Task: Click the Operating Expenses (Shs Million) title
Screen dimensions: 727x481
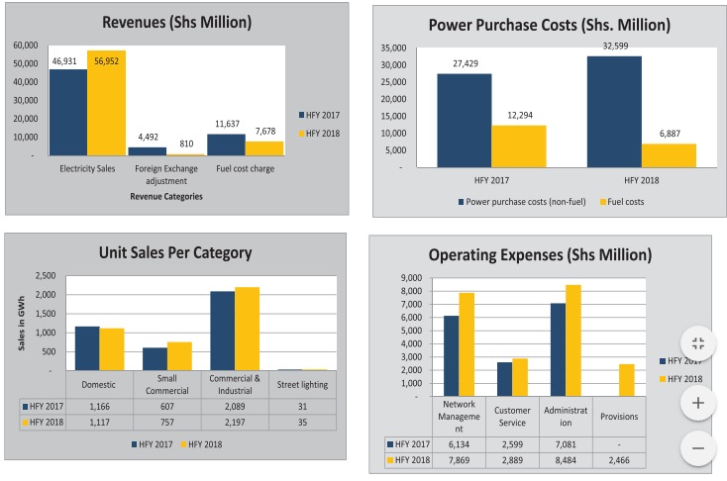Action: pyautogui.click(x=540, y=254)
